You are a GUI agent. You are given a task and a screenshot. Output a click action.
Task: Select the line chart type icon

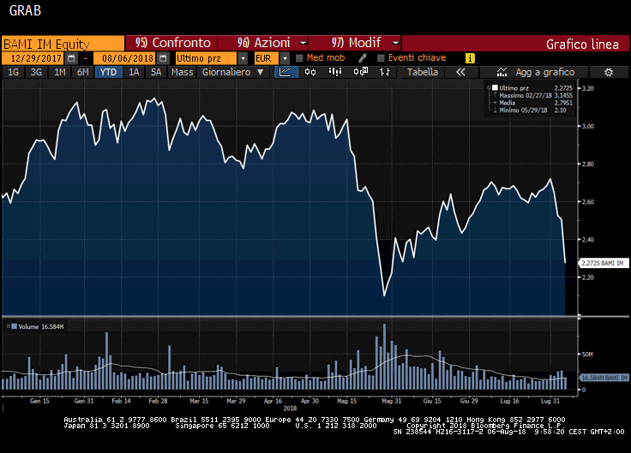285,72
